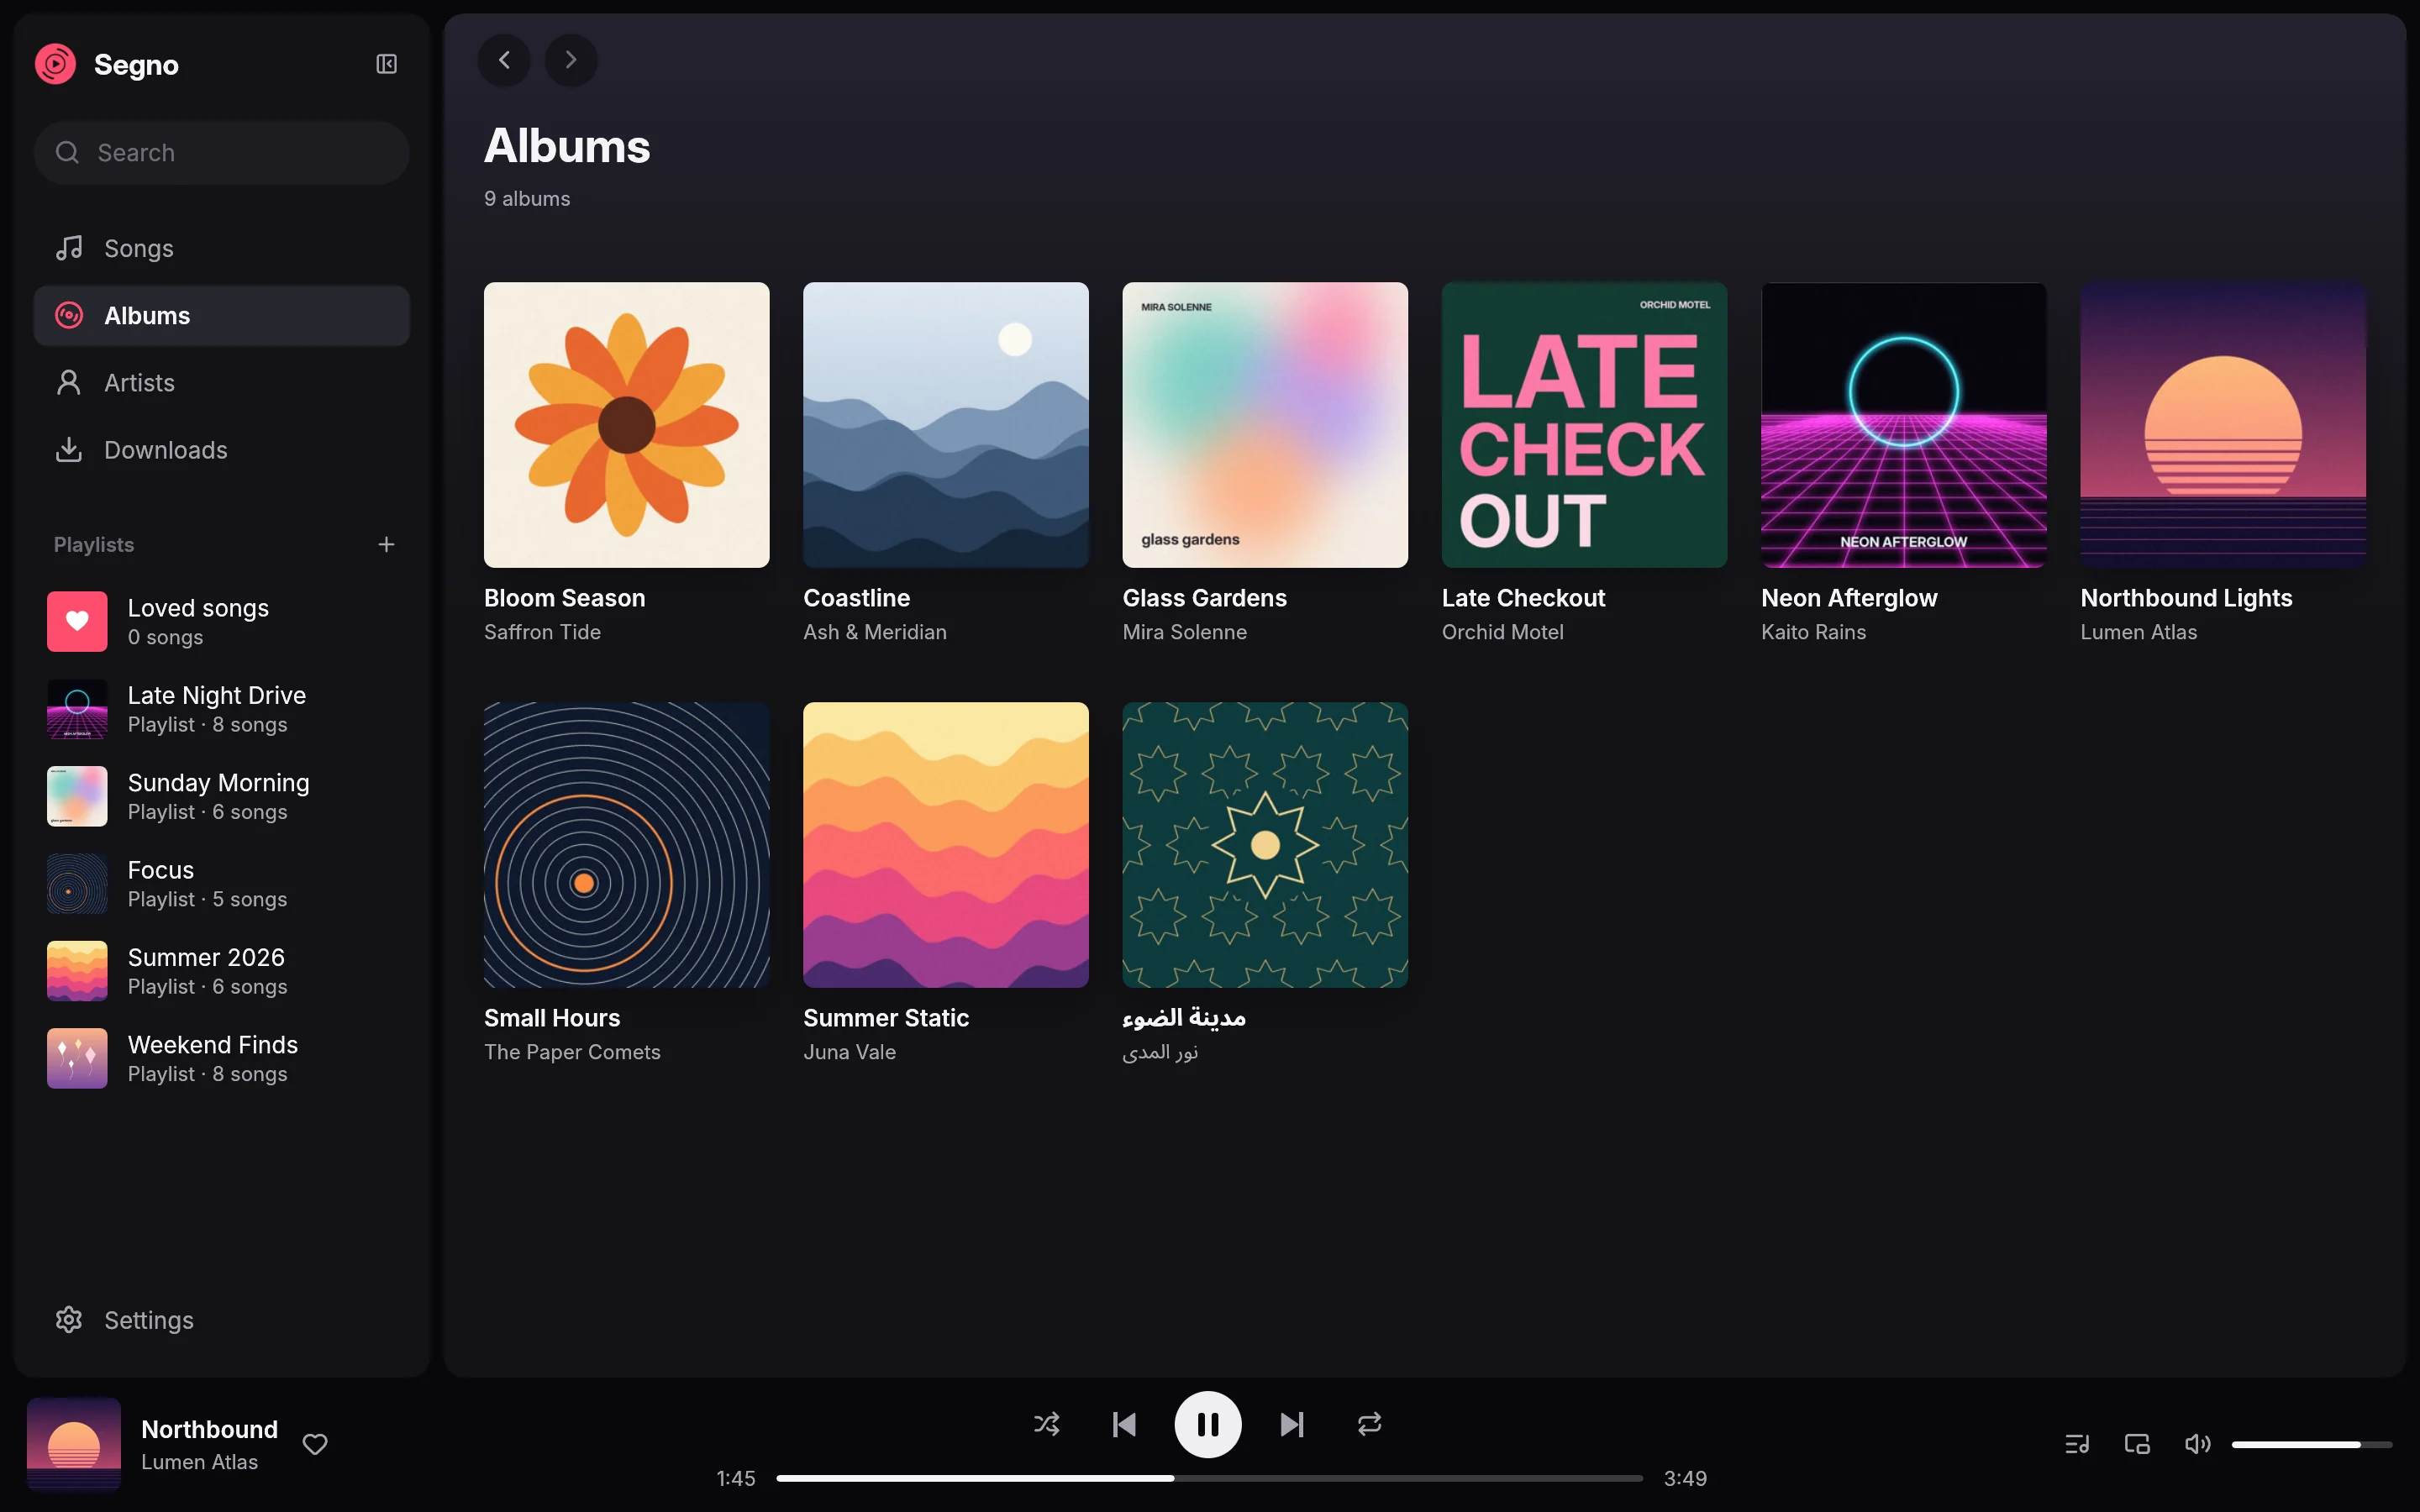
Task: Toggle shuffle playback
Action: (x=1047, y=1424)
